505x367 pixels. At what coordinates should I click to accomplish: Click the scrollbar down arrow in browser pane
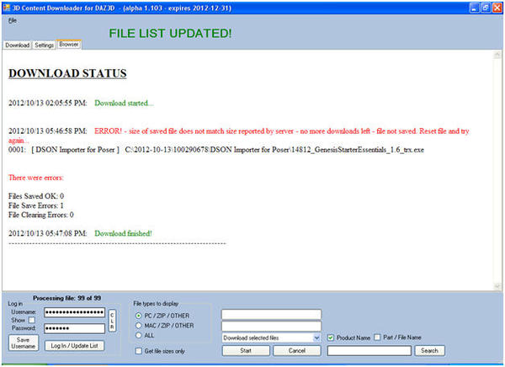coord(497,286)
